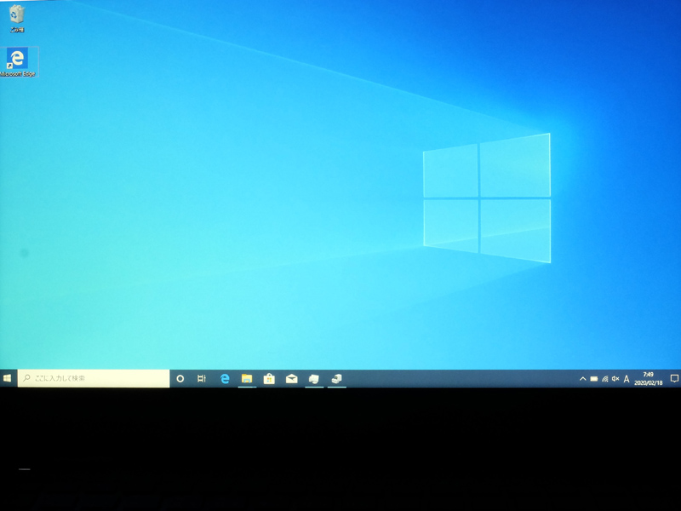Click the muted volume tray icon
The image size is (681, 511).
615,379
